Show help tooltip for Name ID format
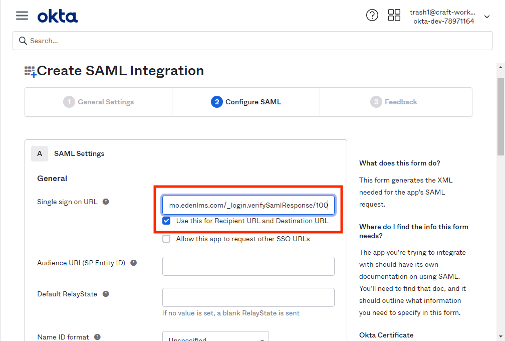Image resolution: width=505 pixels, height=341 pixels. [97, 337]
